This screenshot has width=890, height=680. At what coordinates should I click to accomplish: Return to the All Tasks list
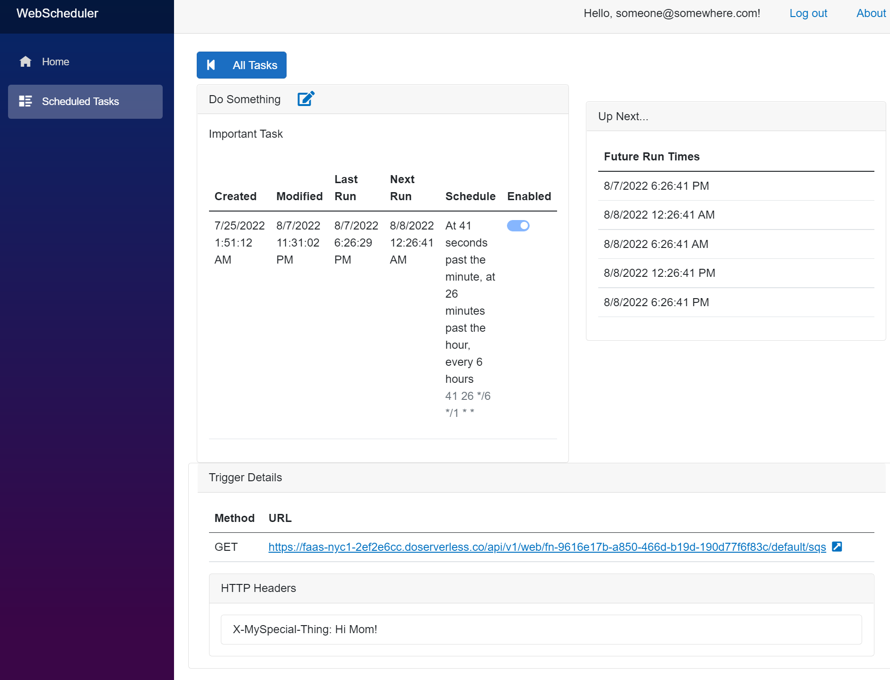point(254,65)
